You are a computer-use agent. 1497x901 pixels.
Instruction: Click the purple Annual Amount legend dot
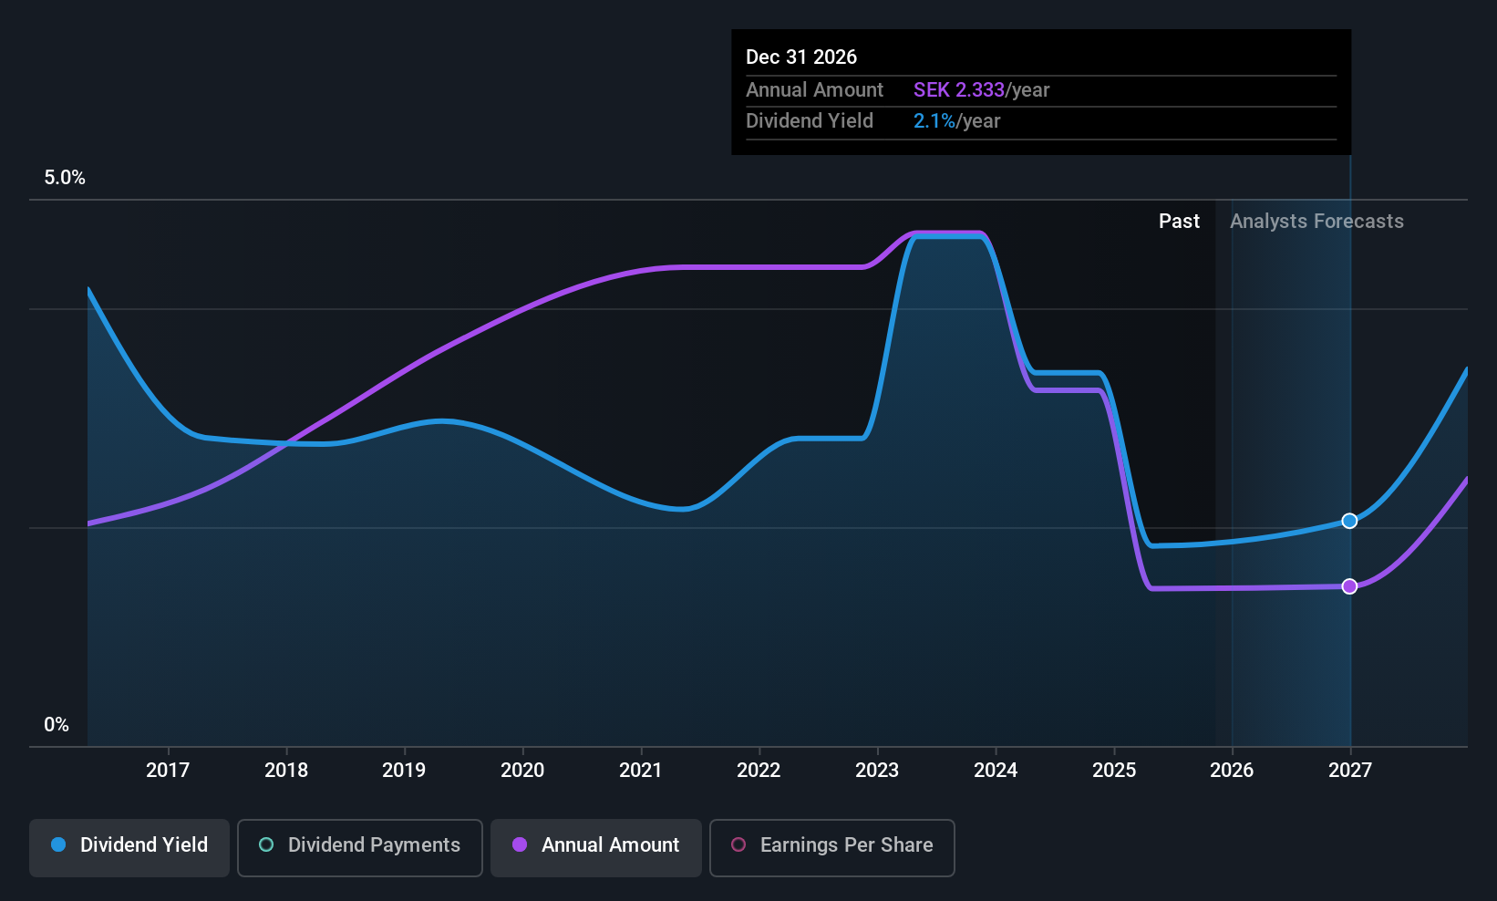pyautogui.click(x=520, y=845)
